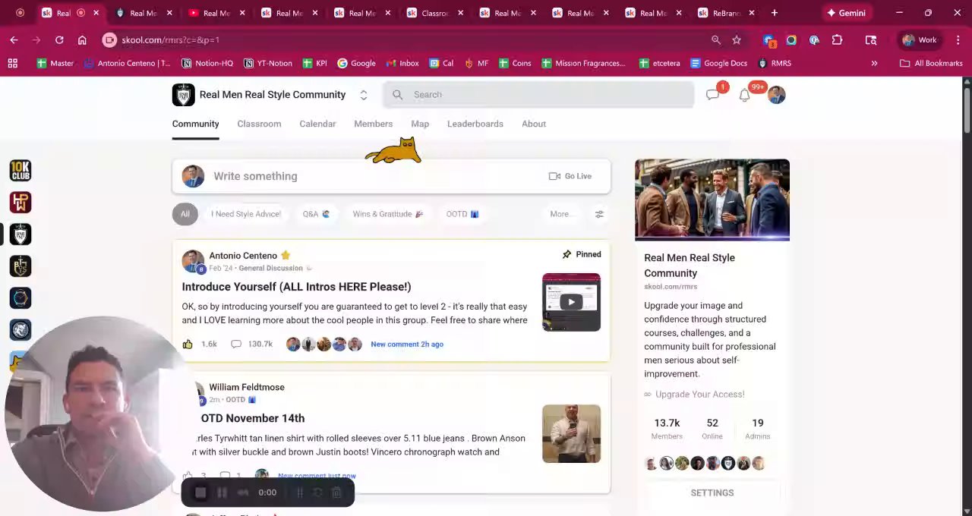The height and width of the screenshot is (516, 972).
Task: Open the notifications bell
Action: [745, 95]
